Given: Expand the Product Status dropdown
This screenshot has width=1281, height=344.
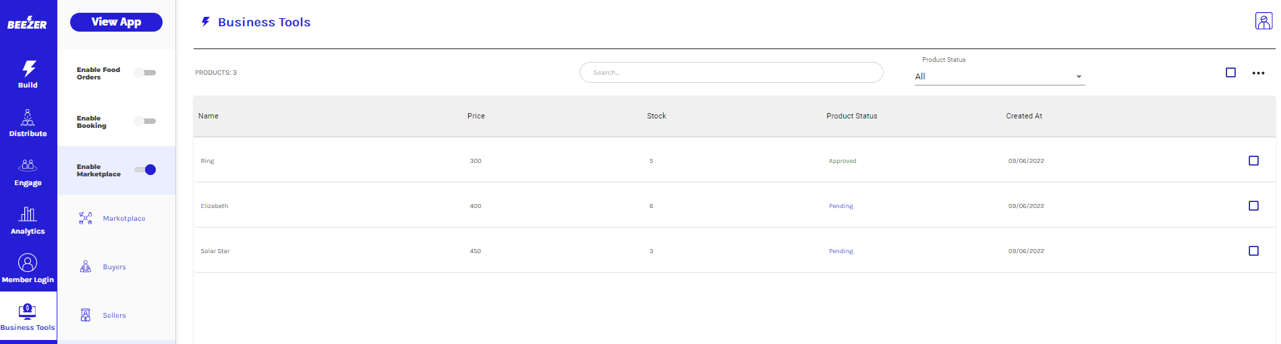Looking at the screenshot, I should (998, 77).
